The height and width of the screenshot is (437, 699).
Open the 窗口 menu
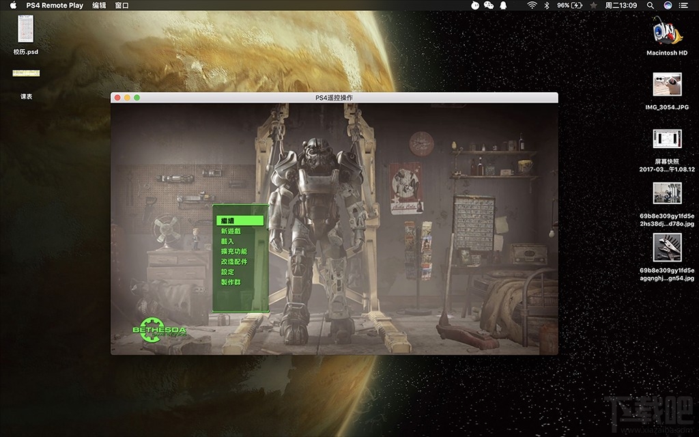click(122, 5)
